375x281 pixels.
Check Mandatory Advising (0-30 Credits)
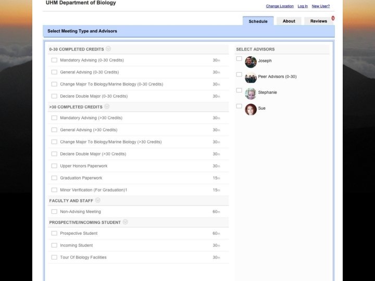tap(54, 60)
